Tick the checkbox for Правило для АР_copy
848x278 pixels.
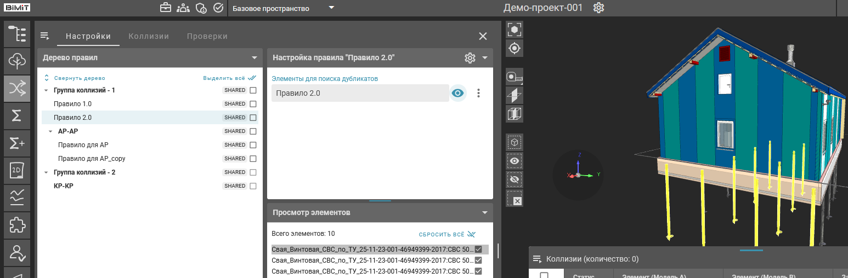[253, 159]
